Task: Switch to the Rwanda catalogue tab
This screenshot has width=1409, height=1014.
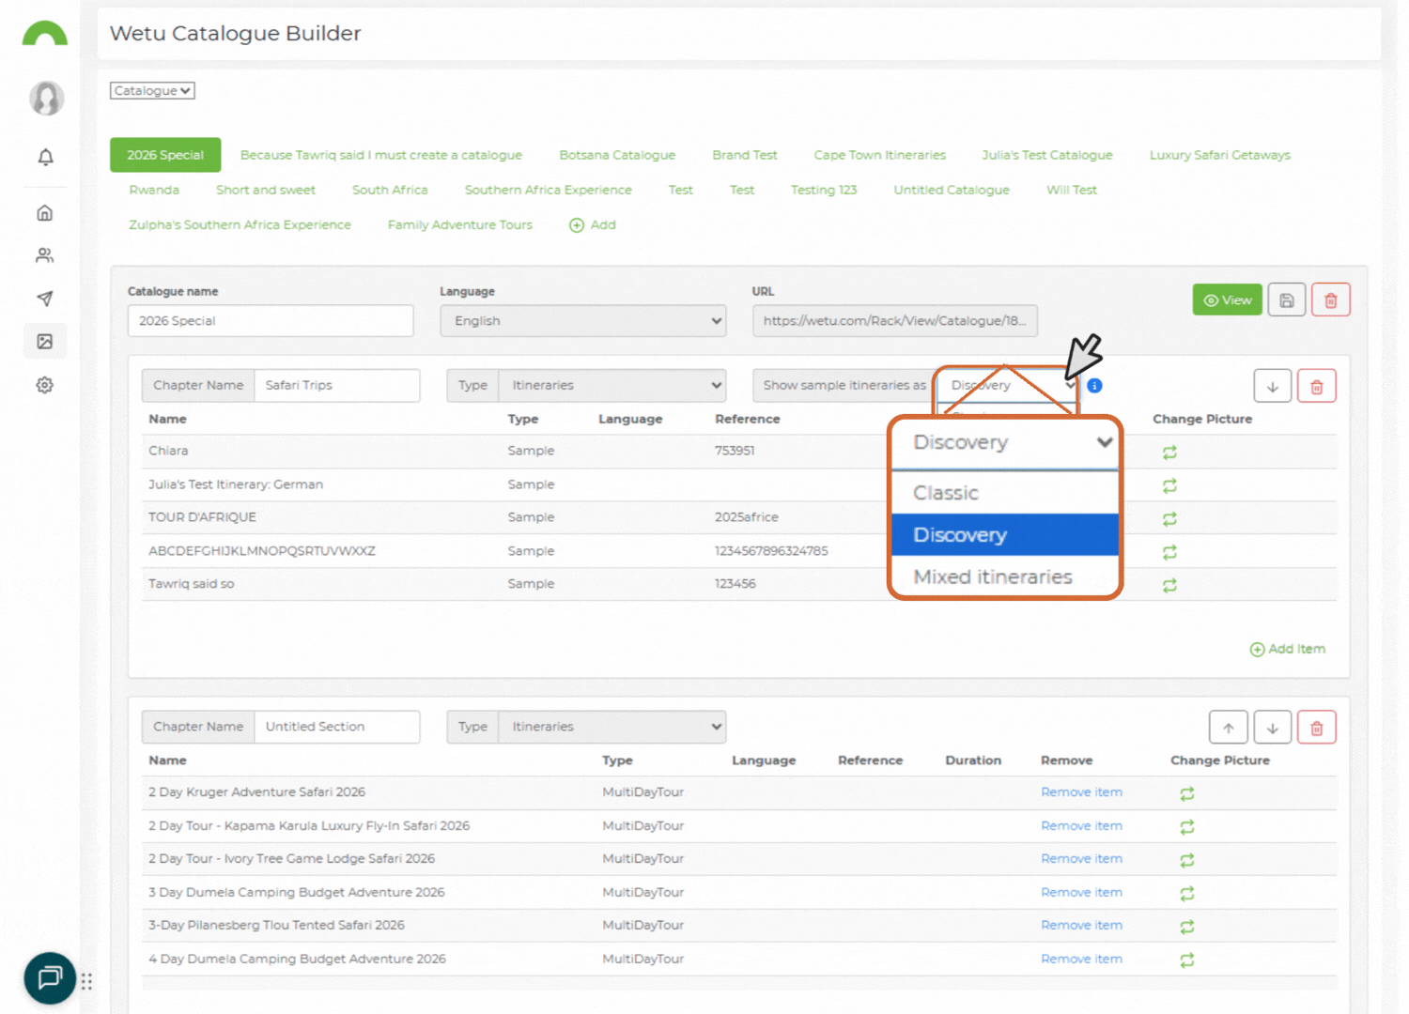Action: click(x=153, y=190)
